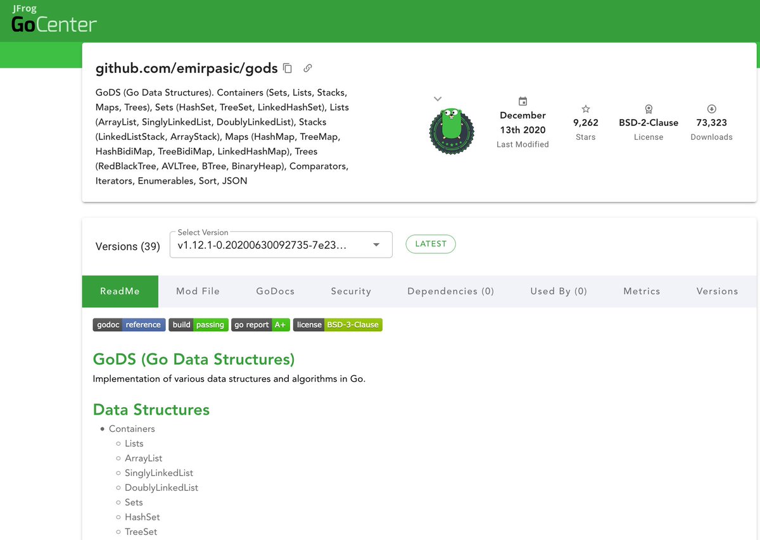This screenshot has height=540, width=760.
Task: Click the calendar icon above Last Modified
Action: (522, 101)
